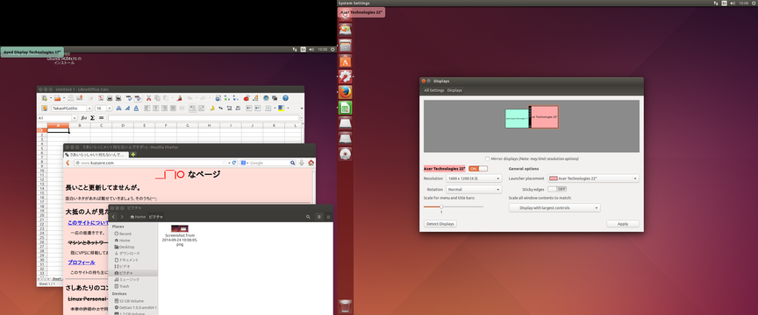This screenshot has height=315, width=758.
Task: Select the green monitor in display preview
Action: (x=517, y=118)
